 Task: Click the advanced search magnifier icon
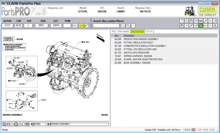coord(128,26)
